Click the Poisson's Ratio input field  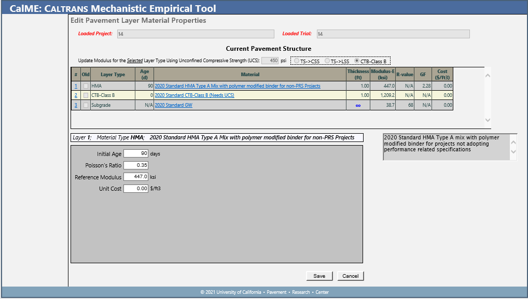click(x=136, y=165)
